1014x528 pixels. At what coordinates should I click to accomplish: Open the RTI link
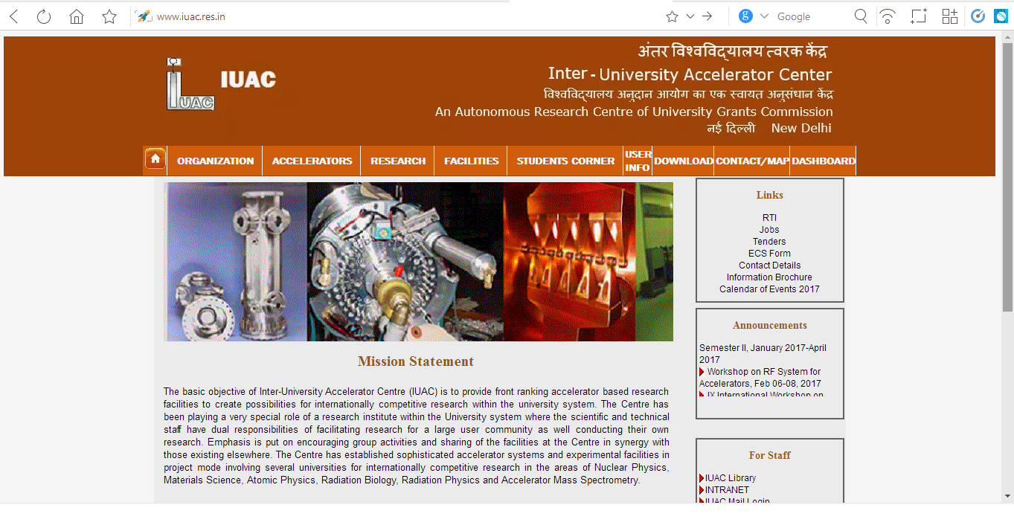[769, 218]
